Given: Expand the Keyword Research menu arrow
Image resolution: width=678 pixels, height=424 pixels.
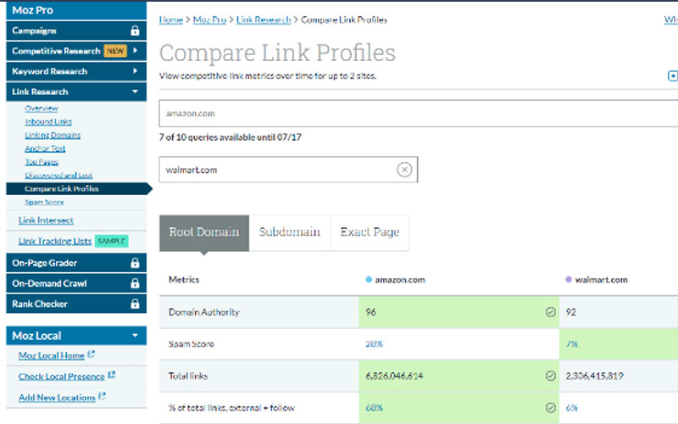Looking at the screenshot, I should tap(136, 71).
